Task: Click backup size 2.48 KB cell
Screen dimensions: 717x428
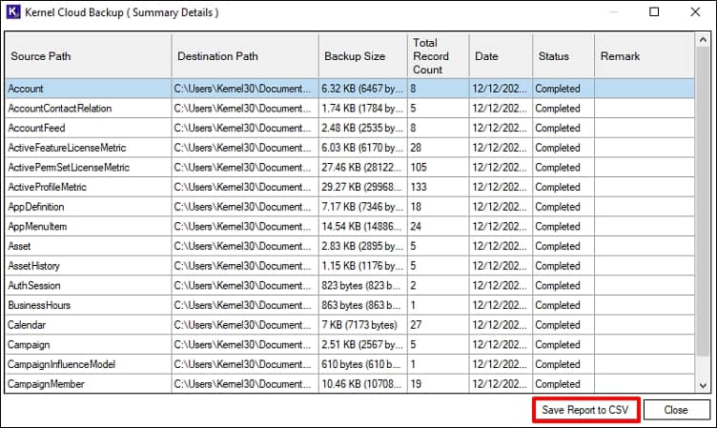Action: click(363, 128)
